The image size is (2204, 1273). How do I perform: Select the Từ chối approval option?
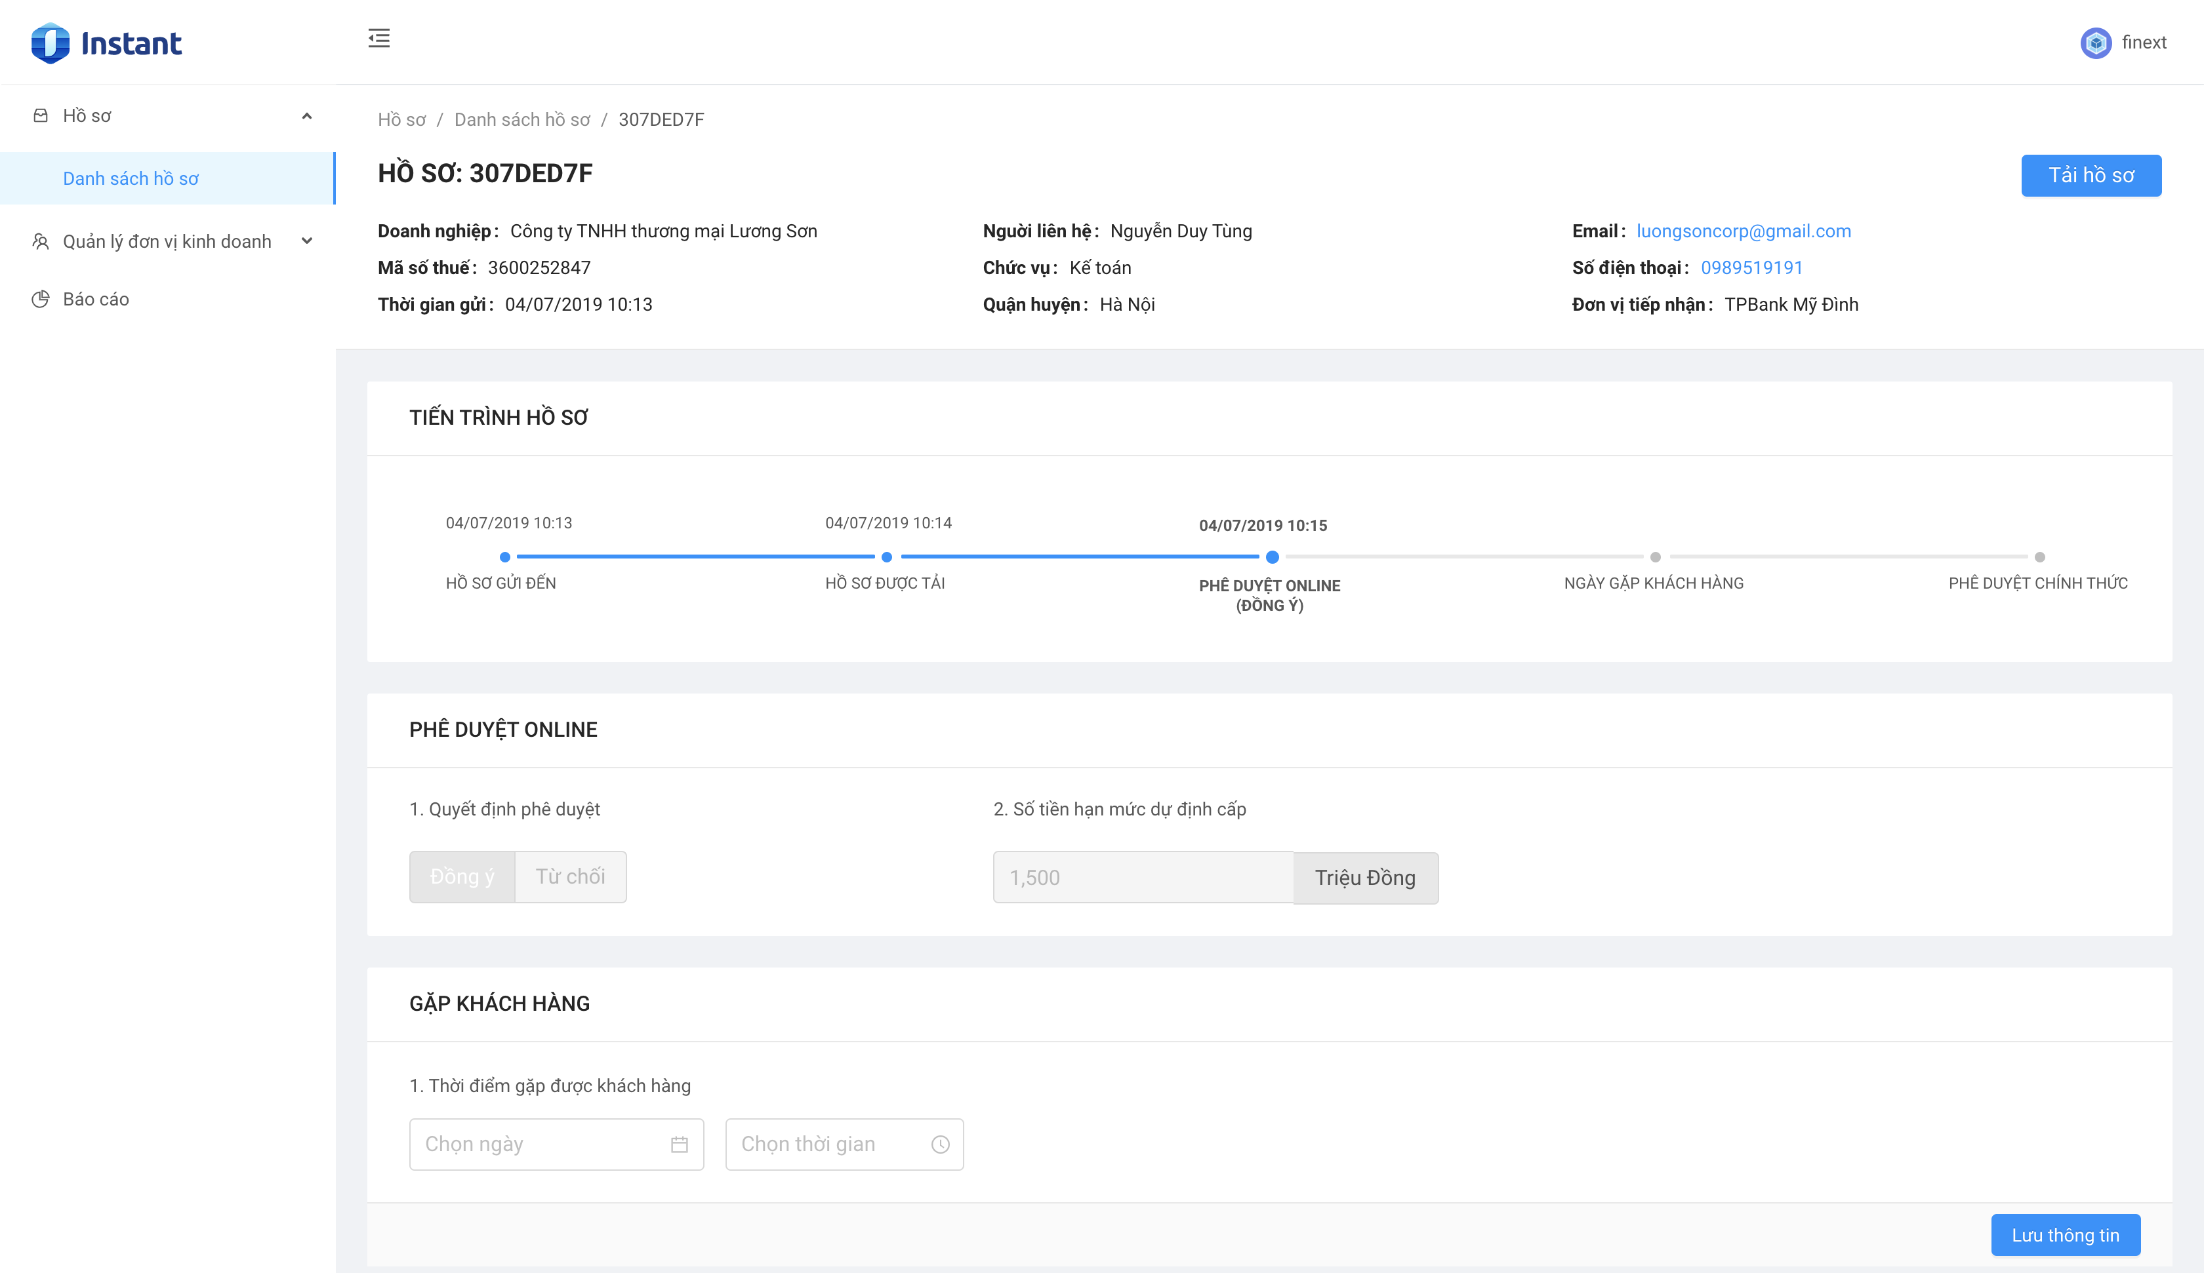point(570,876)
